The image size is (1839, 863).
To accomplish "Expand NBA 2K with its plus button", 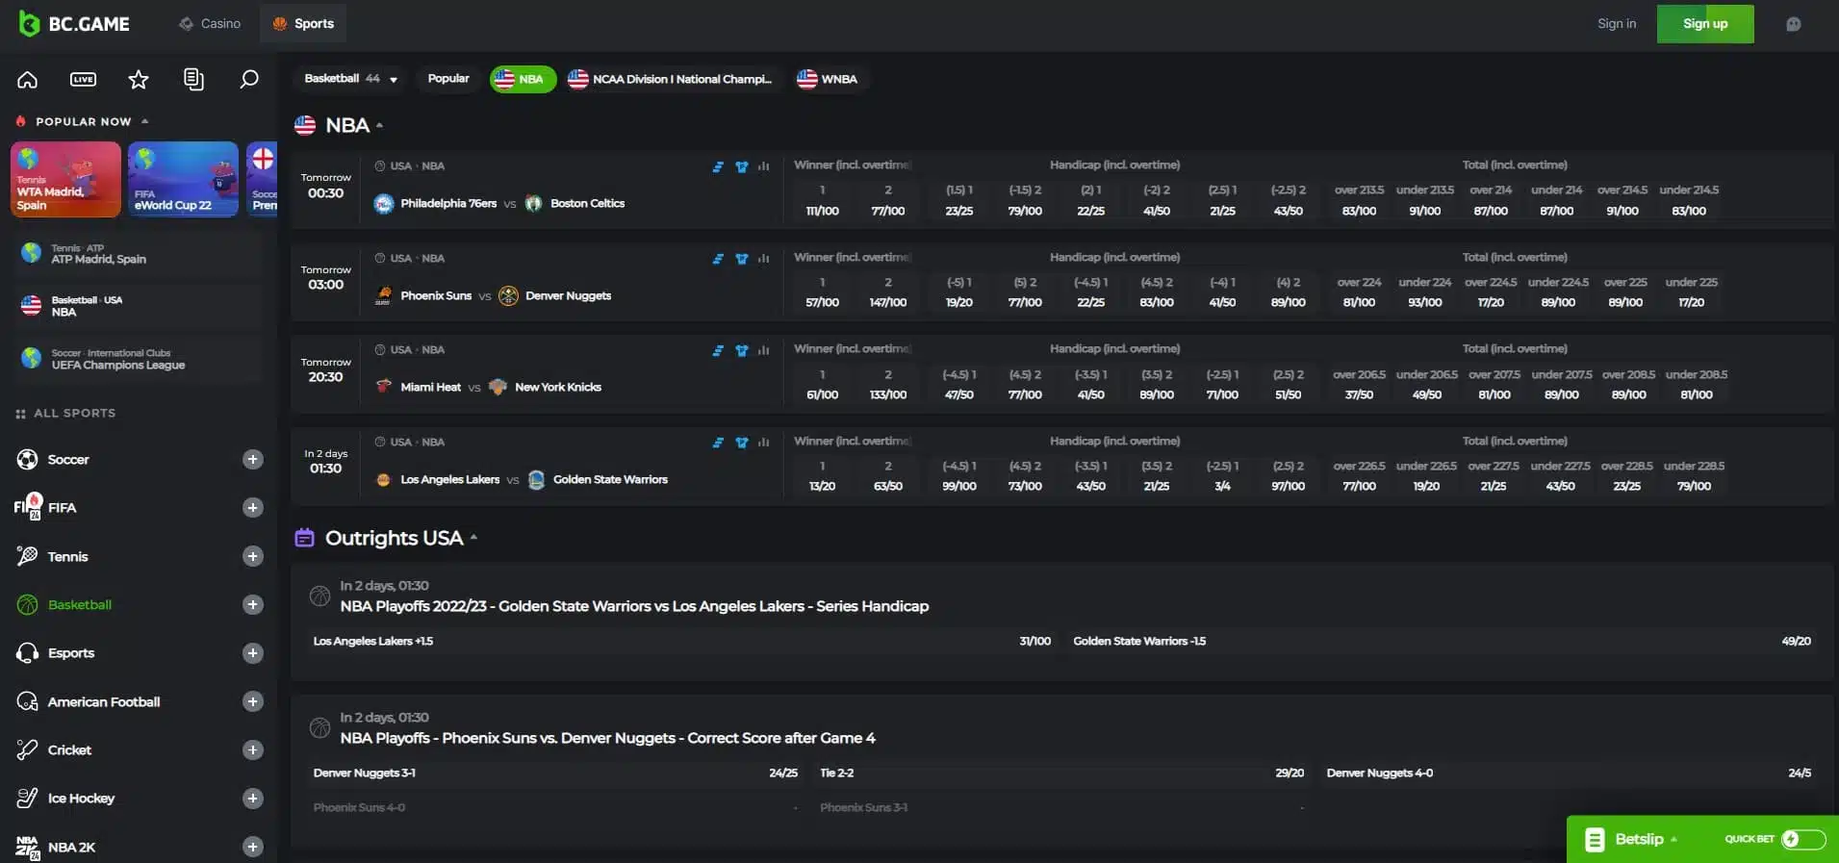I will click(x=253, y=847).
